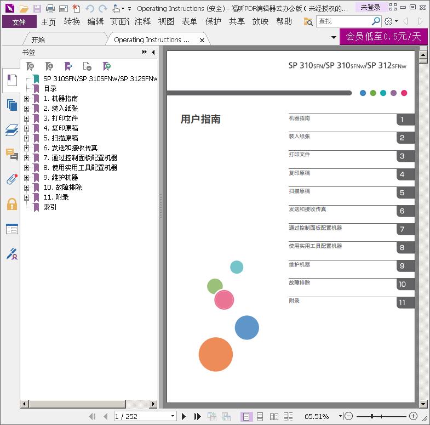Image resolution: width=430 pixels, height=425 pixels.
Task: Expand the 10. 故障排除 bookmark
Action: pos(27,188)
